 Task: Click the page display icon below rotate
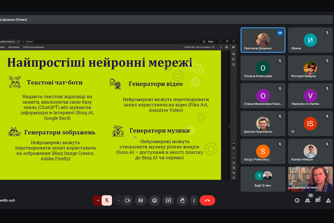coord(234,168)
